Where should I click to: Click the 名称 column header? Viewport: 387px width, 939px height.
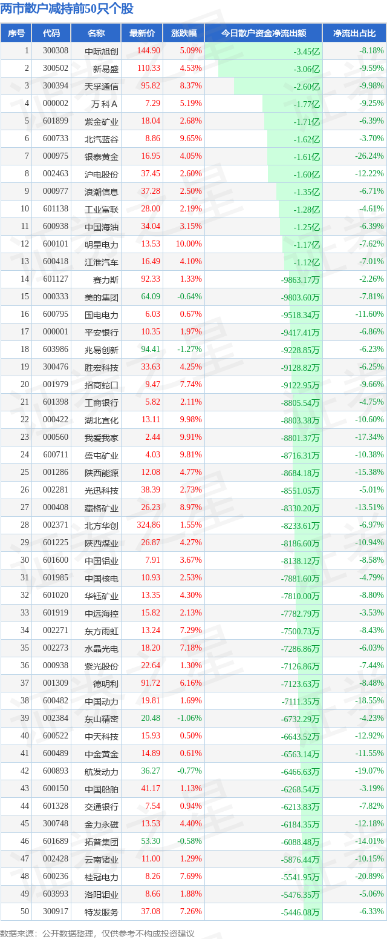click(x=96, y=33)
